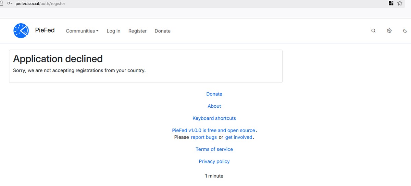View the Keyboard shortcuts link
This screenshot has width=411, height=186.
point(214,118)
